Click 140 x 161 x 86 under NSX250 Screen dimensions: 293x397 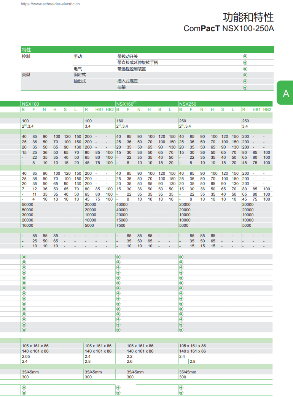(193, 351)
